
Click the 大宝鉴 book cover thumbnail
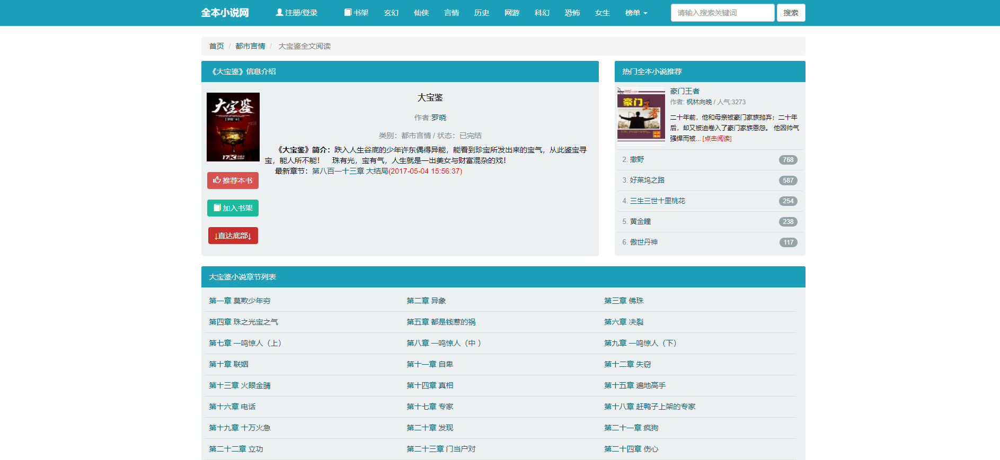pyautogui.click(x=233, y=127)
